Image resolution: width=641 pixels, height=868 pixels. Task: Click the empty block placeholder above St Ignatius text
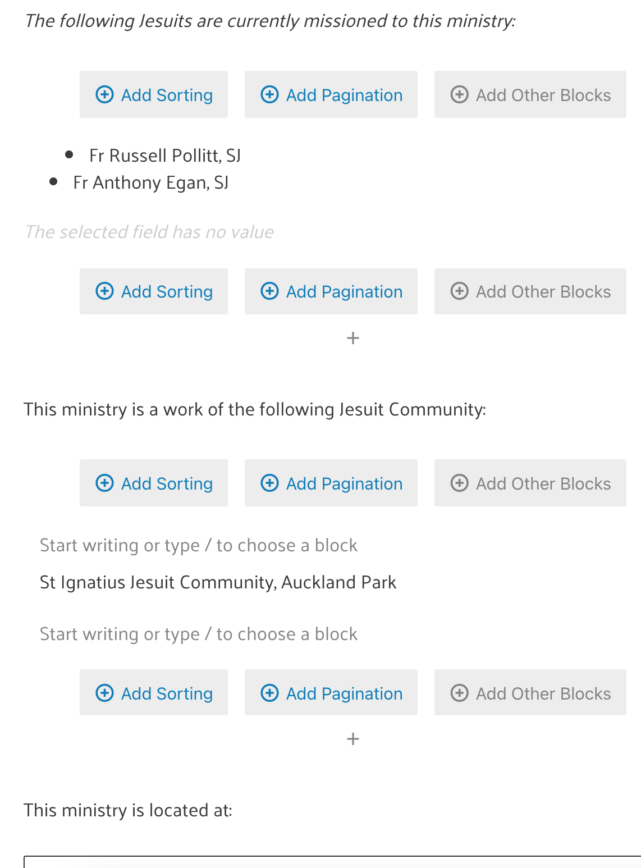199,545
